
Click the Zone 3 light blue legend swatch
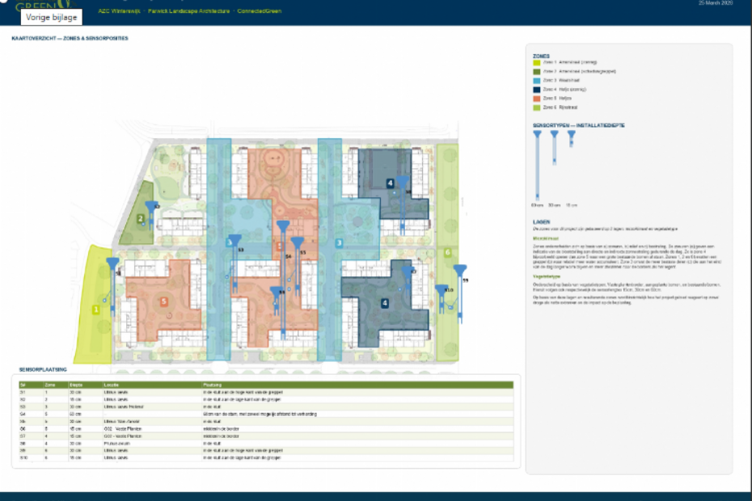(x=537, y=81)
